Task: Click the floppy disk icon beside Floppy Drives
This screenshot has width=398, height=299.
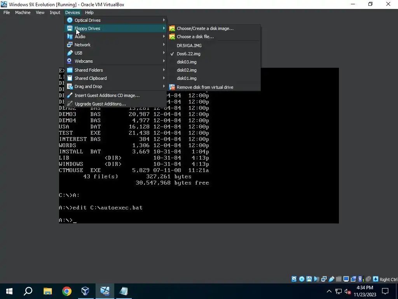Action: 70,28
